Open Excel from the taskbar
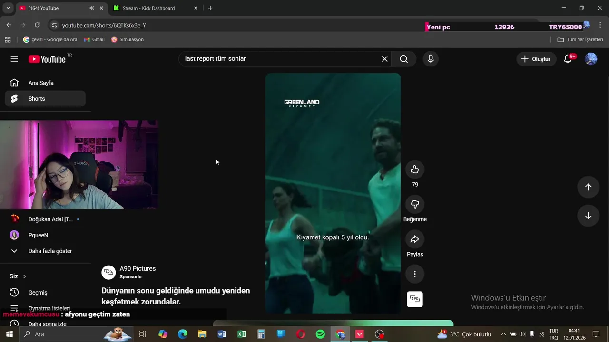The width and height of the screenshot is (609, 342). (x=242, y=334)
